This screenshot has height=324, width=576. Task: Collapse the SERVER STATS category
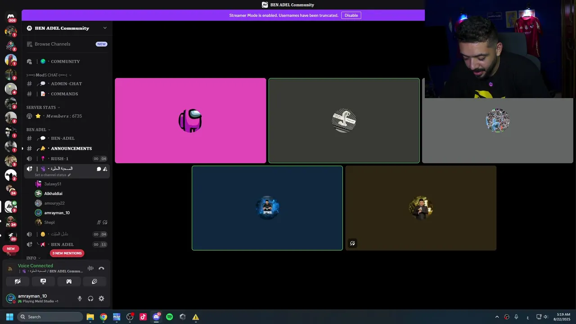(x=43, y=108)
